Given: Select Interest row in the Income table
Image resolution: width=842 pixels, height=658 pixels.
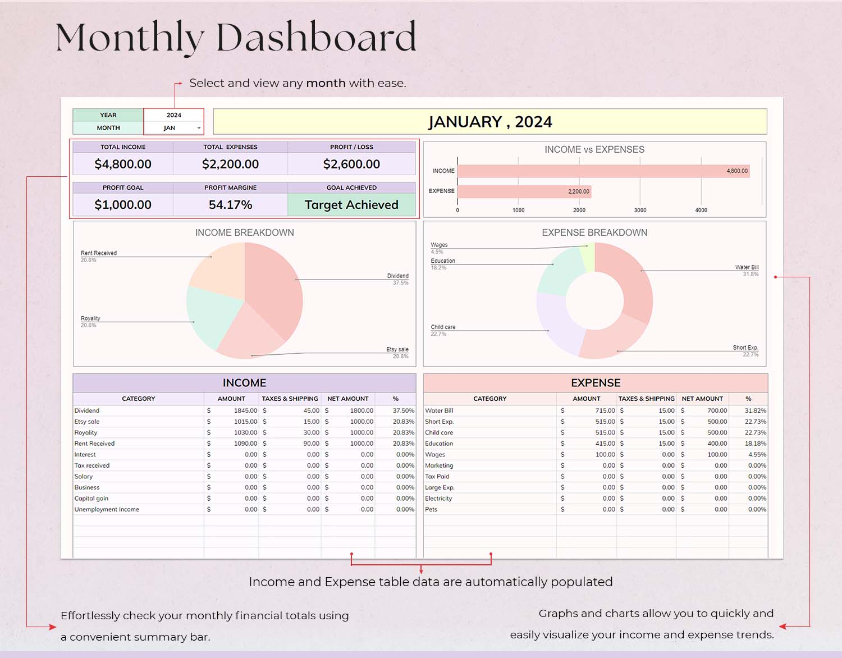Looking at the screenshot, I should (x=244, y=454).
